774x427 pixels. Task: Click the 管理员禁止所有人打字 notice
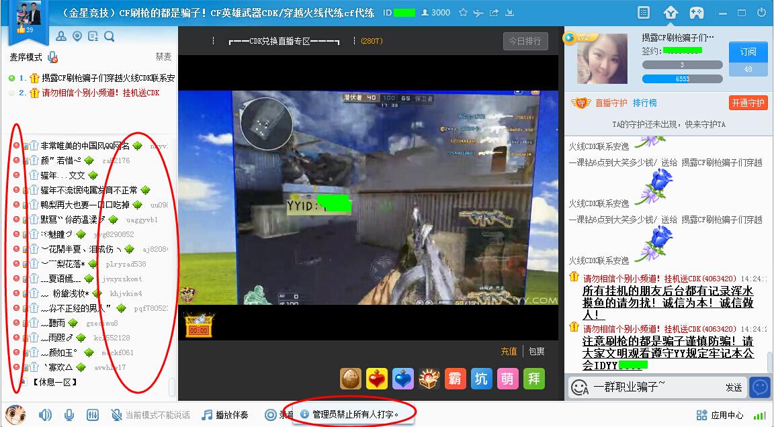355,414
